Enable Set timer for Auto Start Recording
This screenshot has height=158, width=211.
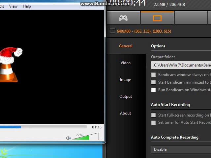(153, 122)
